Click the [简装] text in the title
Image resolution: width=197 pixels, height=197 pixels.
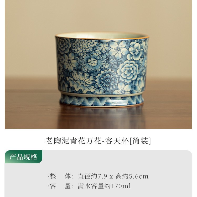point(140,141)
